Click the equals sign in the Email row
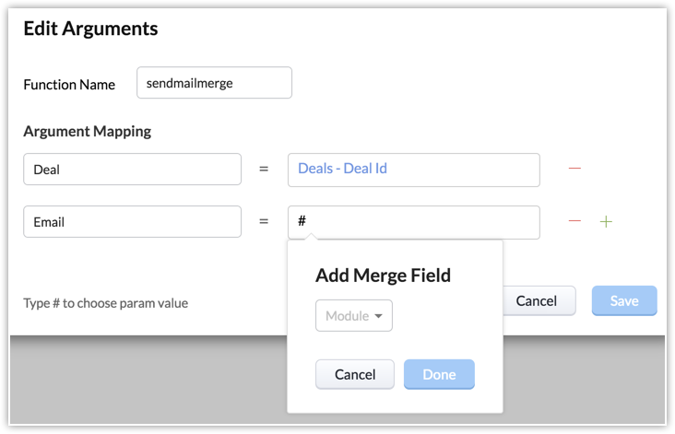Viewport: 675px width, 434px height. coord(264,222)
